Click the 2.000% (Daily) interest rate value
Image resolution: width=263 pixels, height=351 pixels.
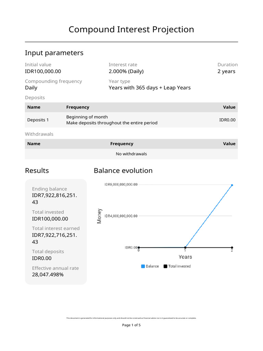pos(126,71)
